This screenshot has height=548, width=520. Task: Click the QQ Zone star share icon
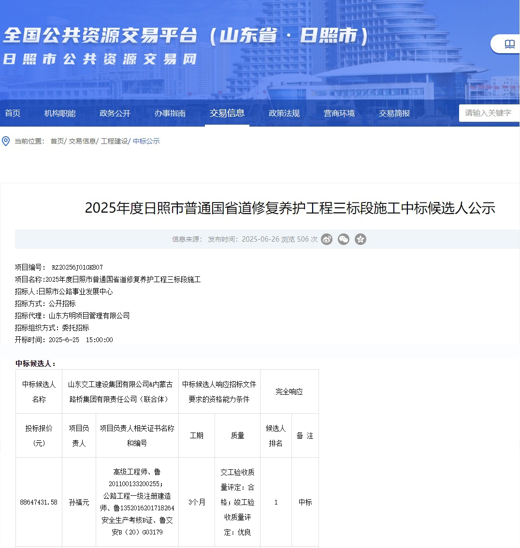(x=361, y=239)
